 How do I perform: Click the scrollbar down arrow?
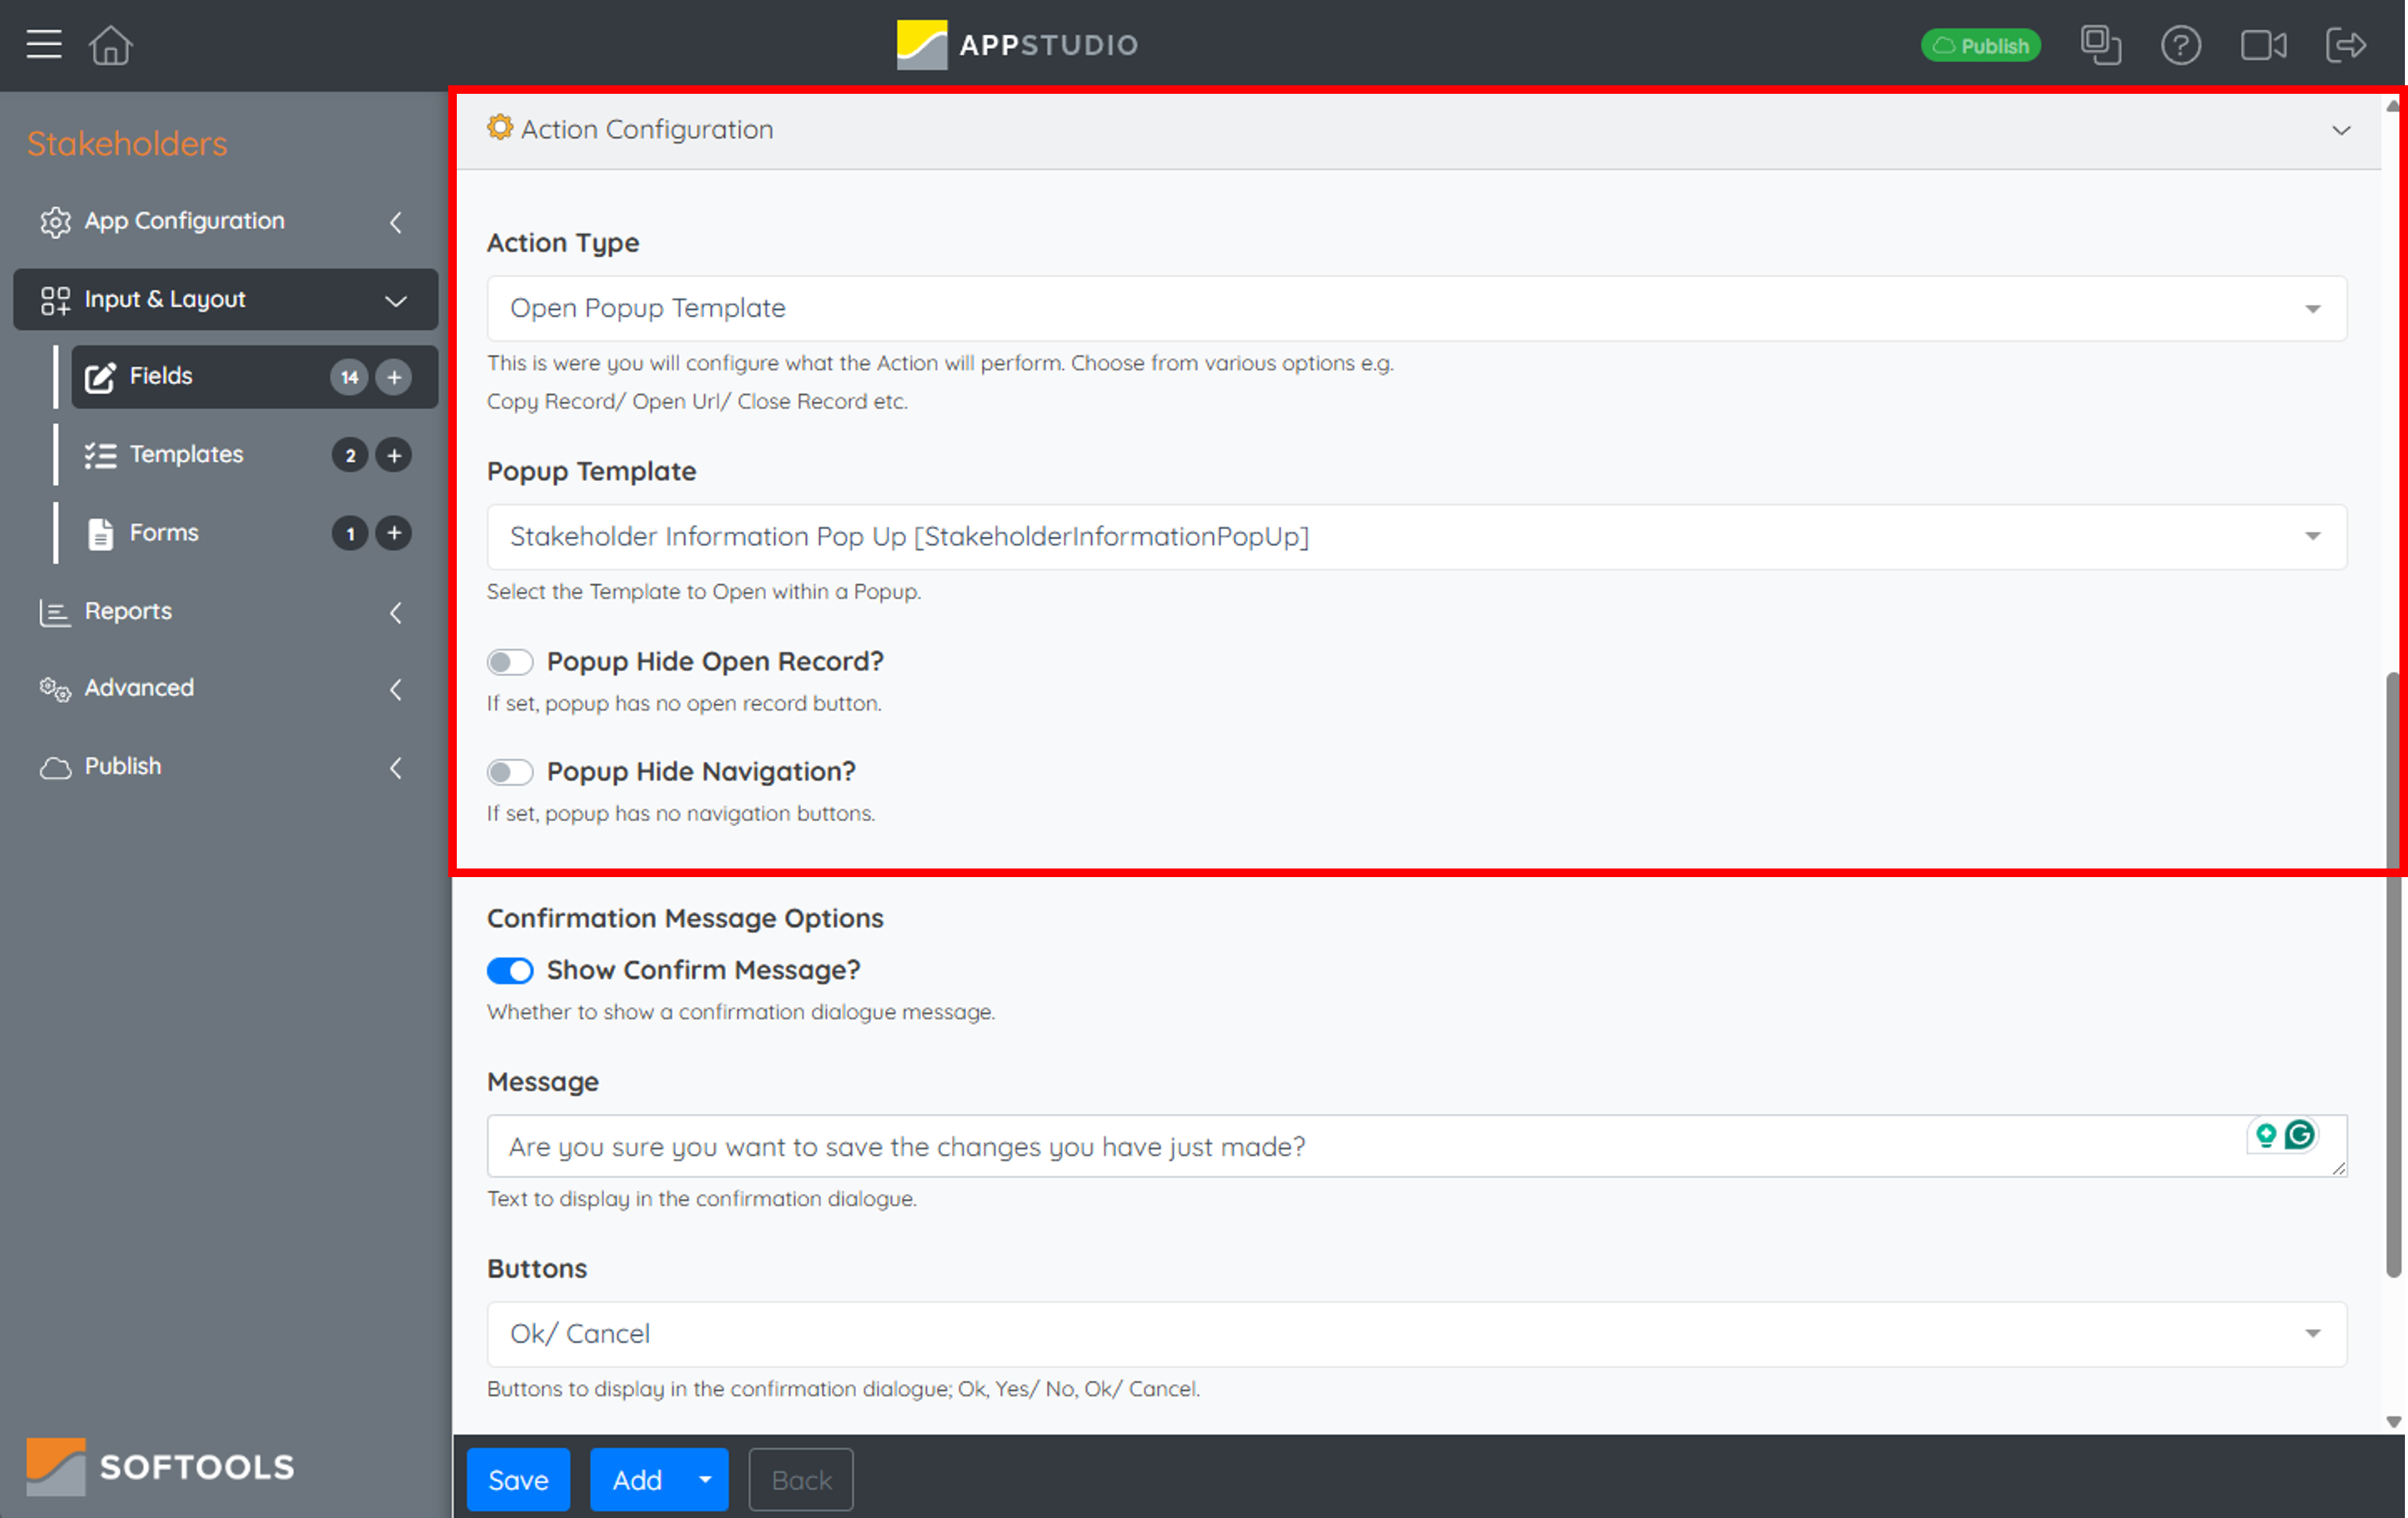2393,1421
